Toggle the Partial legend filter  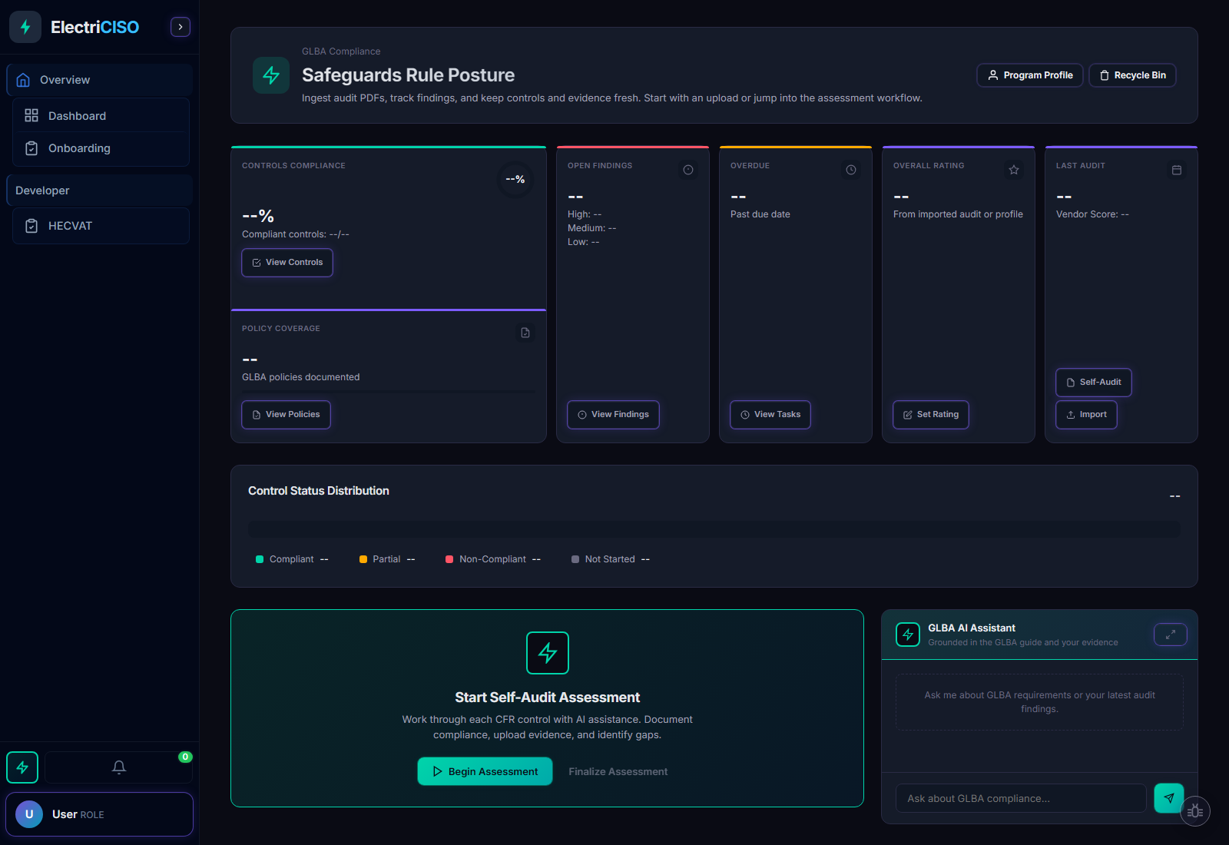click(386, 558)
